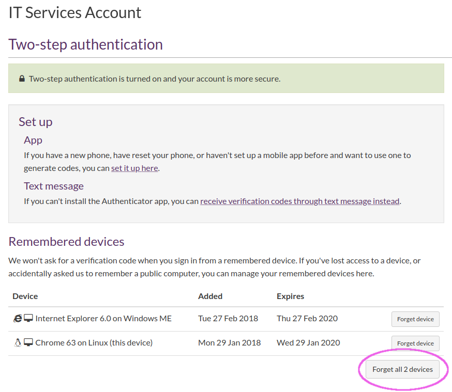Follow the receive verification codes by text link
The width and height of the screenshot is (452, 392).
300,201
